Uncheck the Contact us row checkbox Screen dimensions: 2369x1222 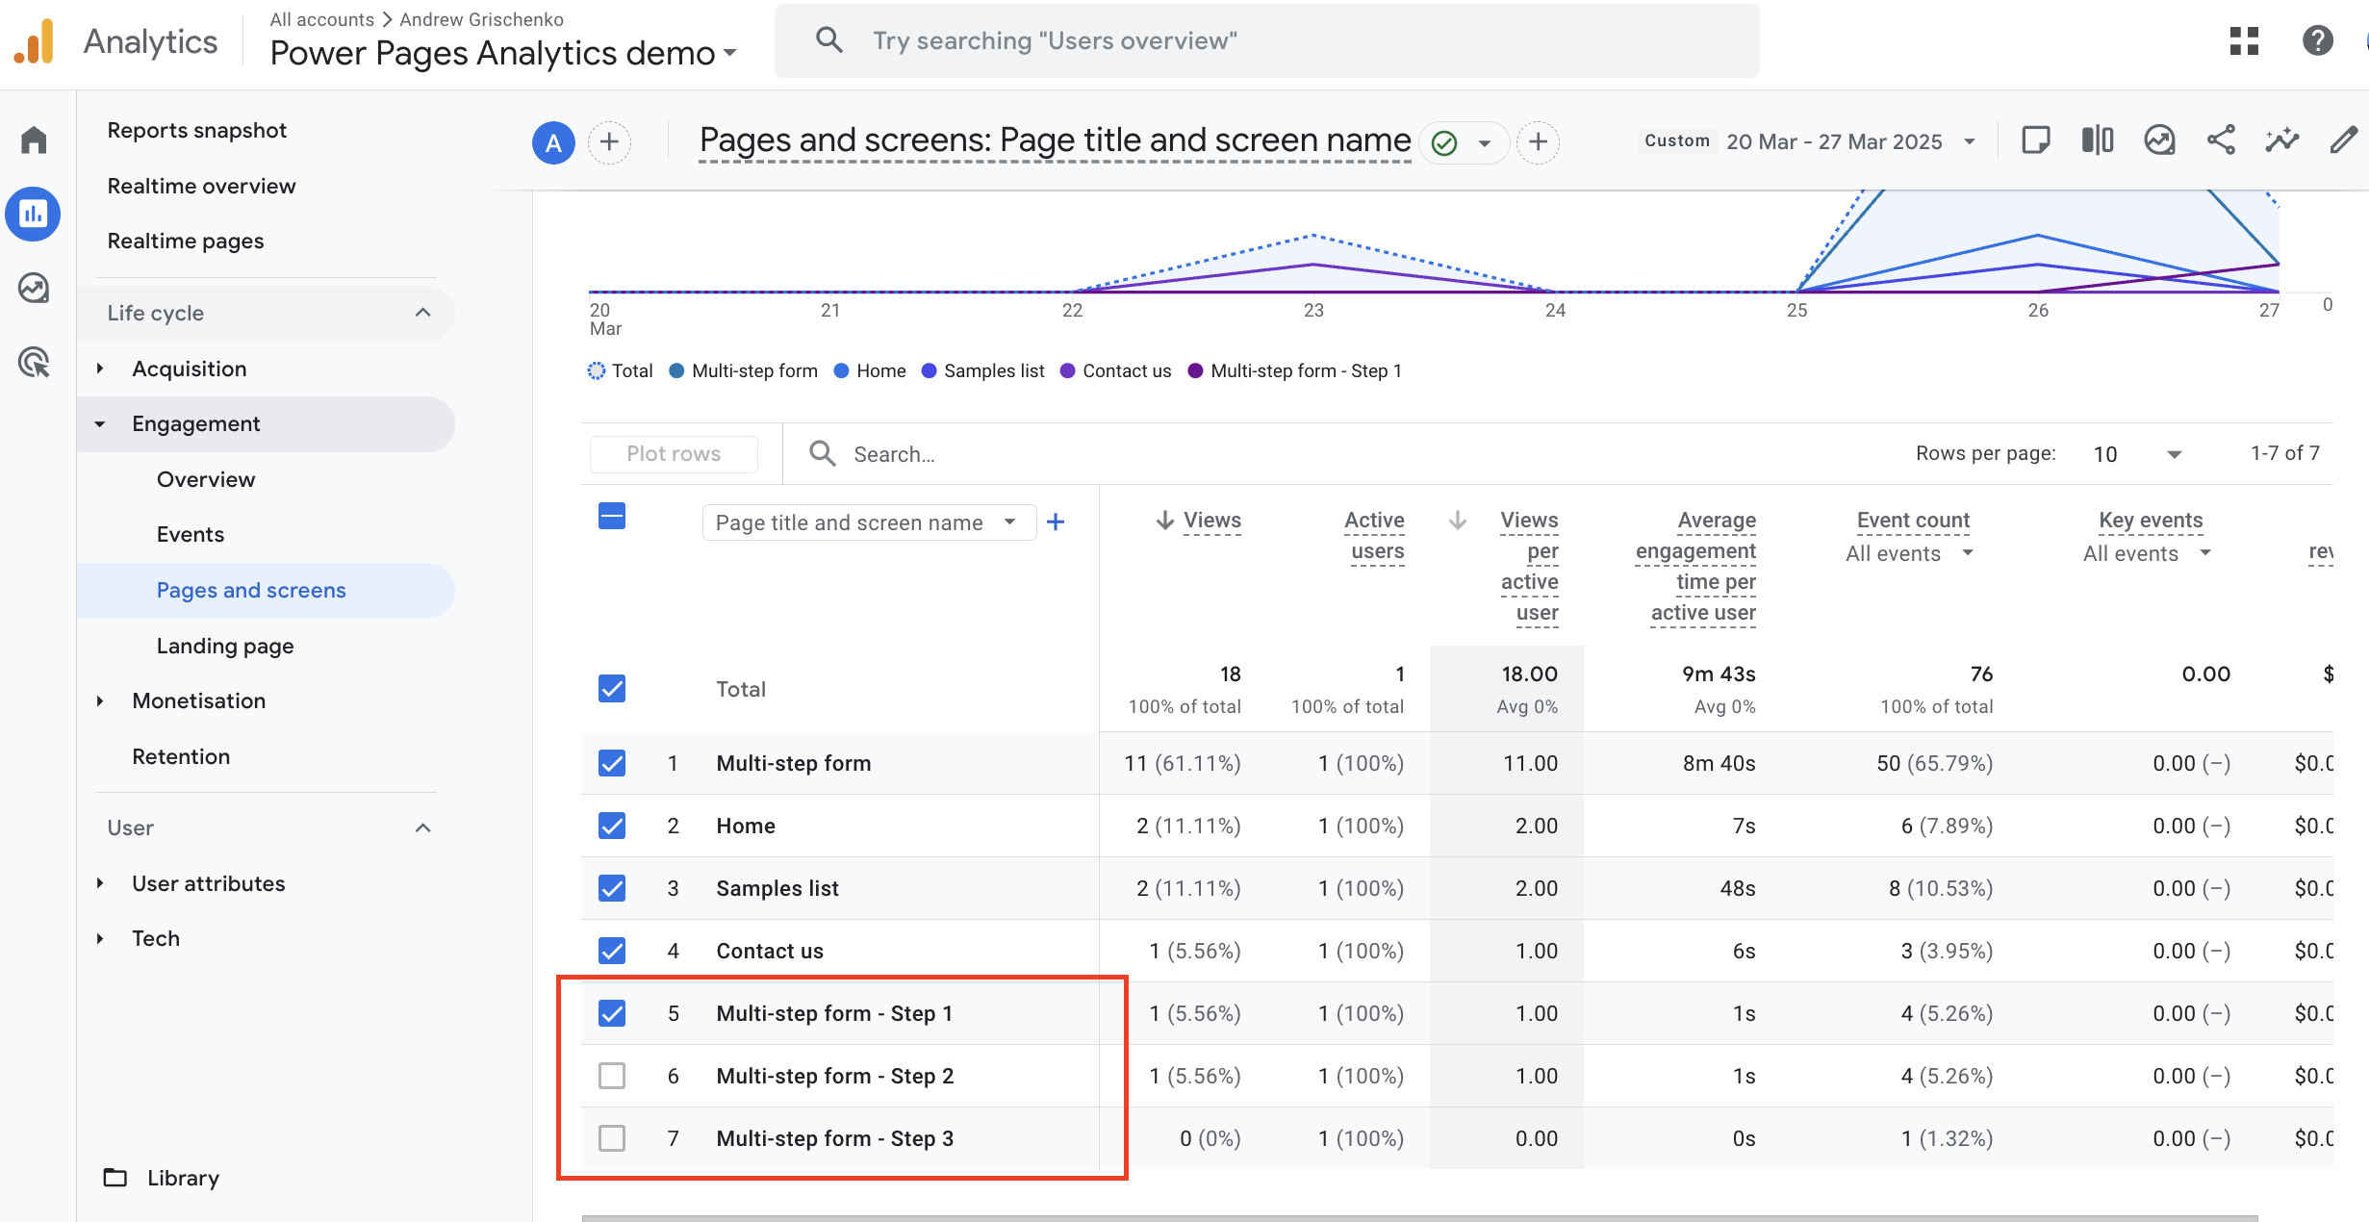(612, 951)
